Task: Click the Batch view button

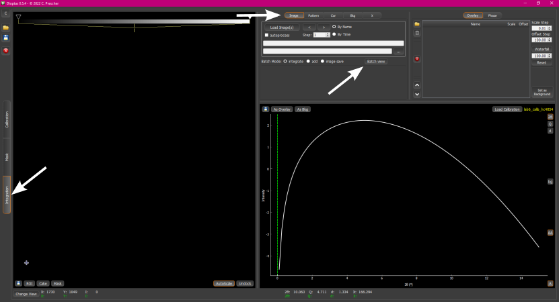Action: [376, 62]
